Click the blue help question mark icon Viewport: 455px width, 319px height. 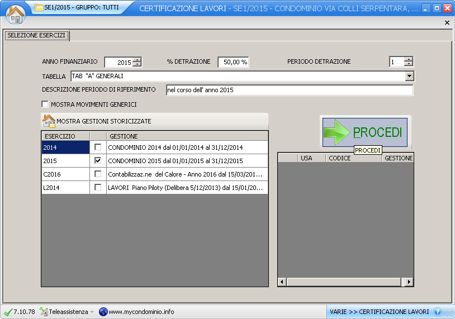tap(438, 312)
